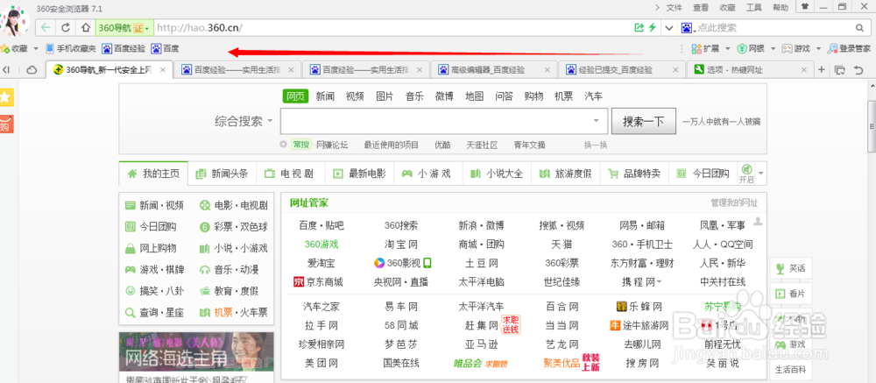Click the green lightning speed-mode icon
Viewport: 876px width, 383px height.
point(652,27)
